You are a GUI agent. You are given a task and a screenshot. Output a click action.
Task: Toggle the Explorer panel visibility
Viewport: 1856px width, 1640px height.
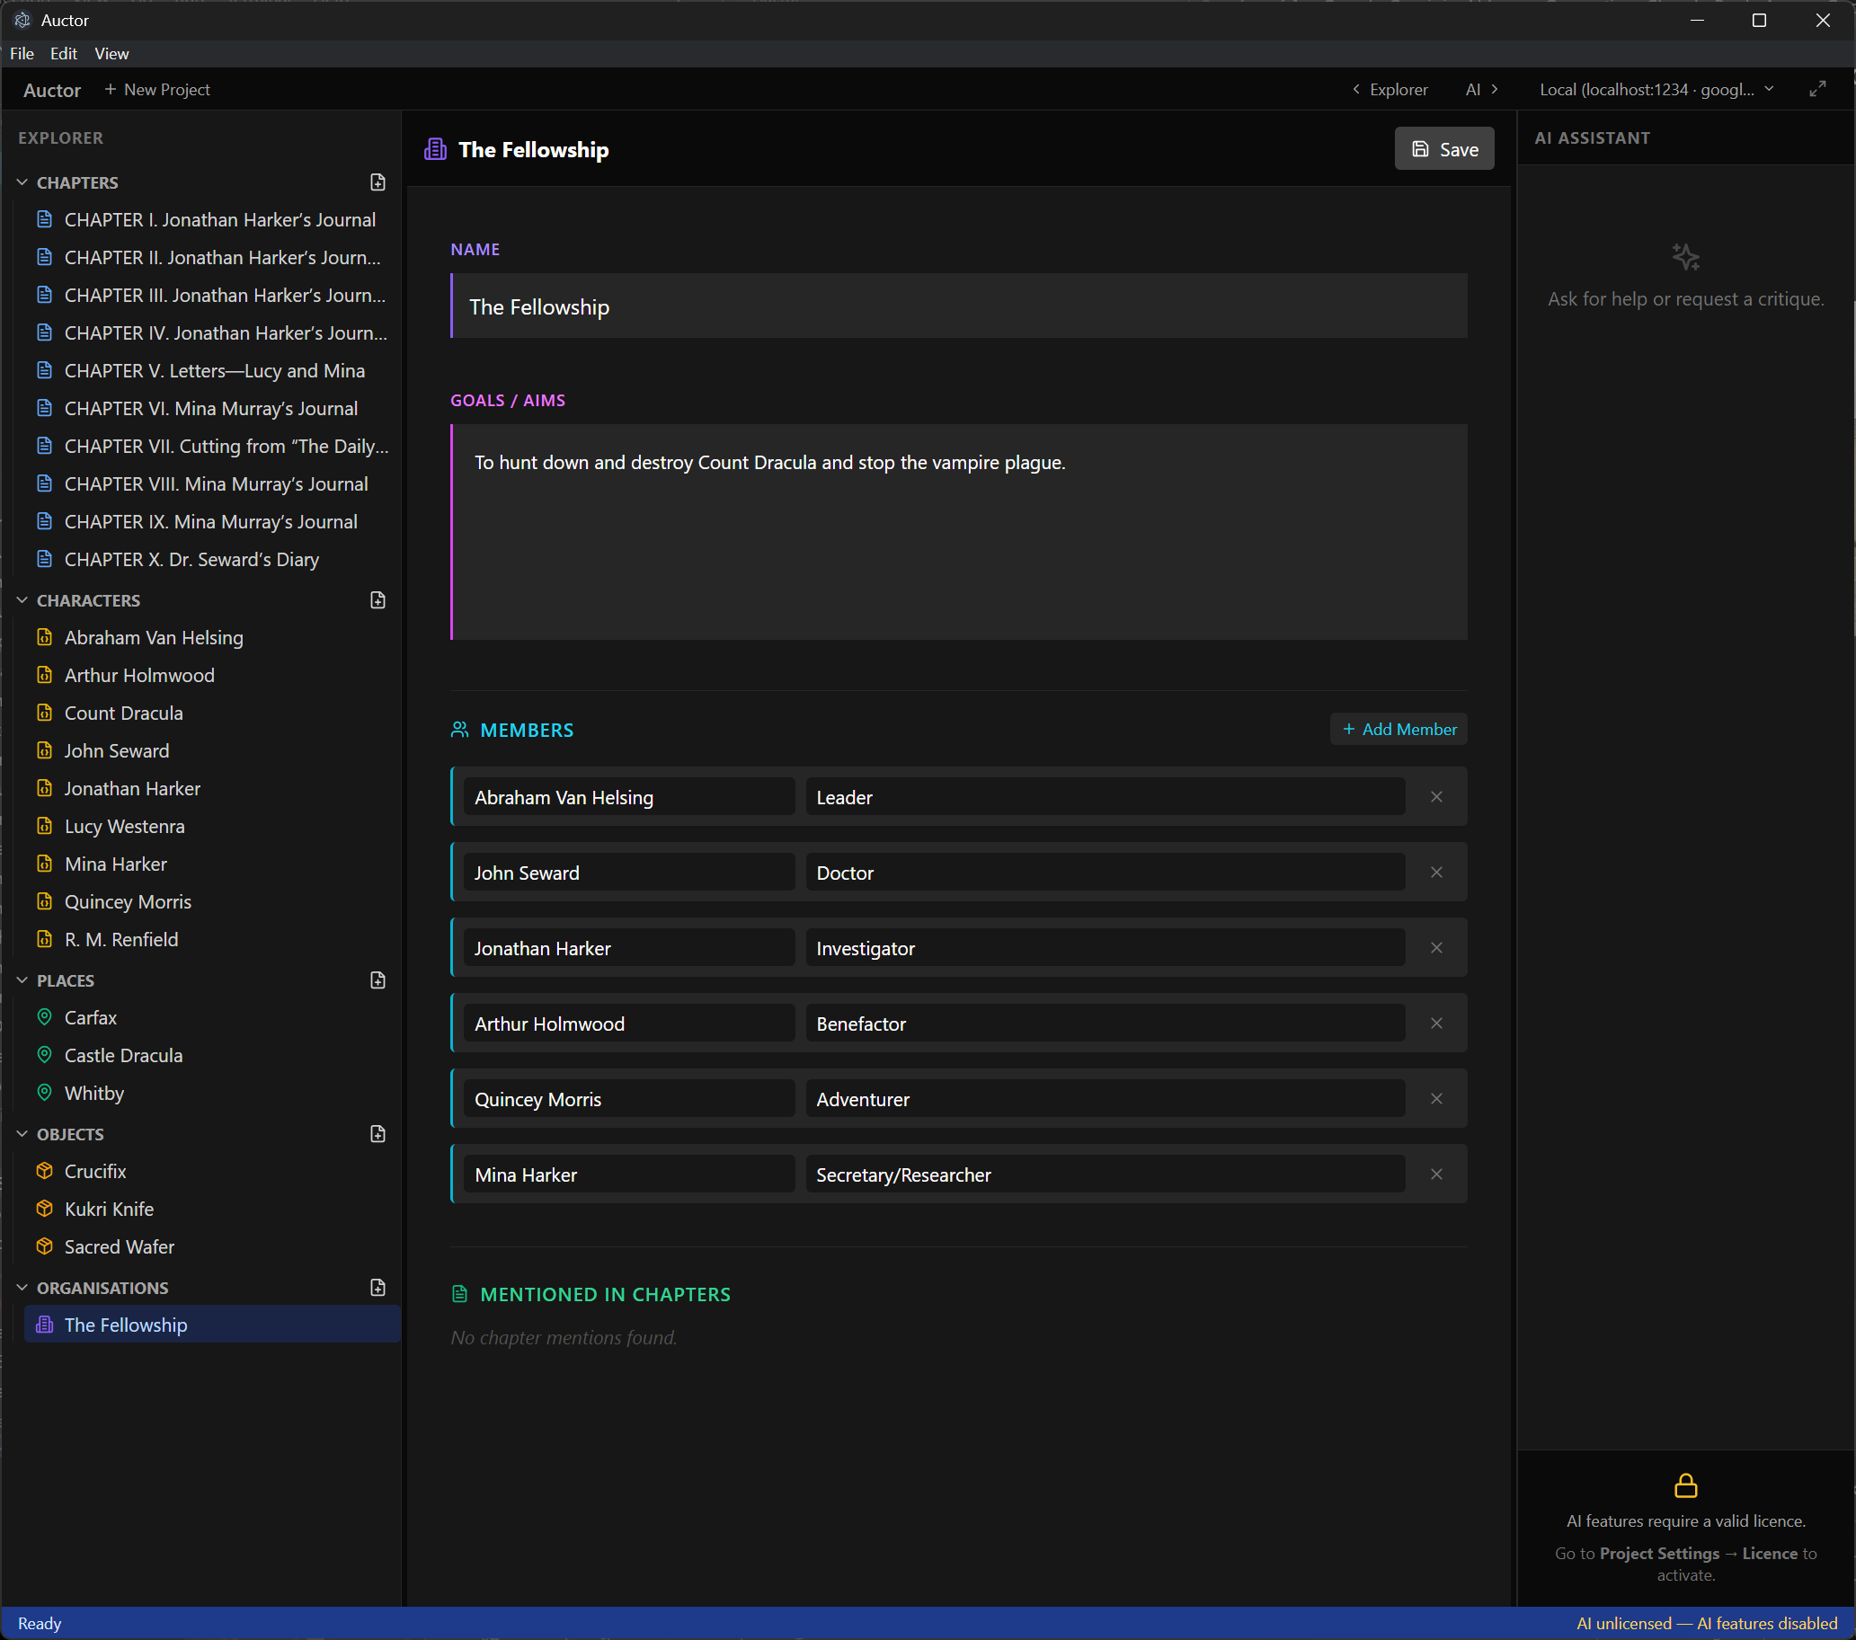click(x=1390, y=89)
